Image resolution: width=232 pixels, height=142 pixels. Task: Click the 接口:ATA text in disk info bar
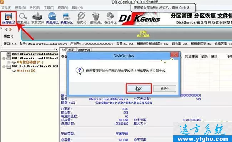[10, 44]
